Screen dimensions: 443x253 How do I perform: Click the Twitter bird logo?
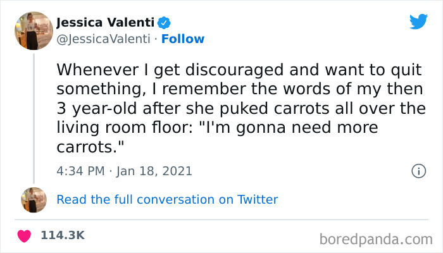(418, 22)
